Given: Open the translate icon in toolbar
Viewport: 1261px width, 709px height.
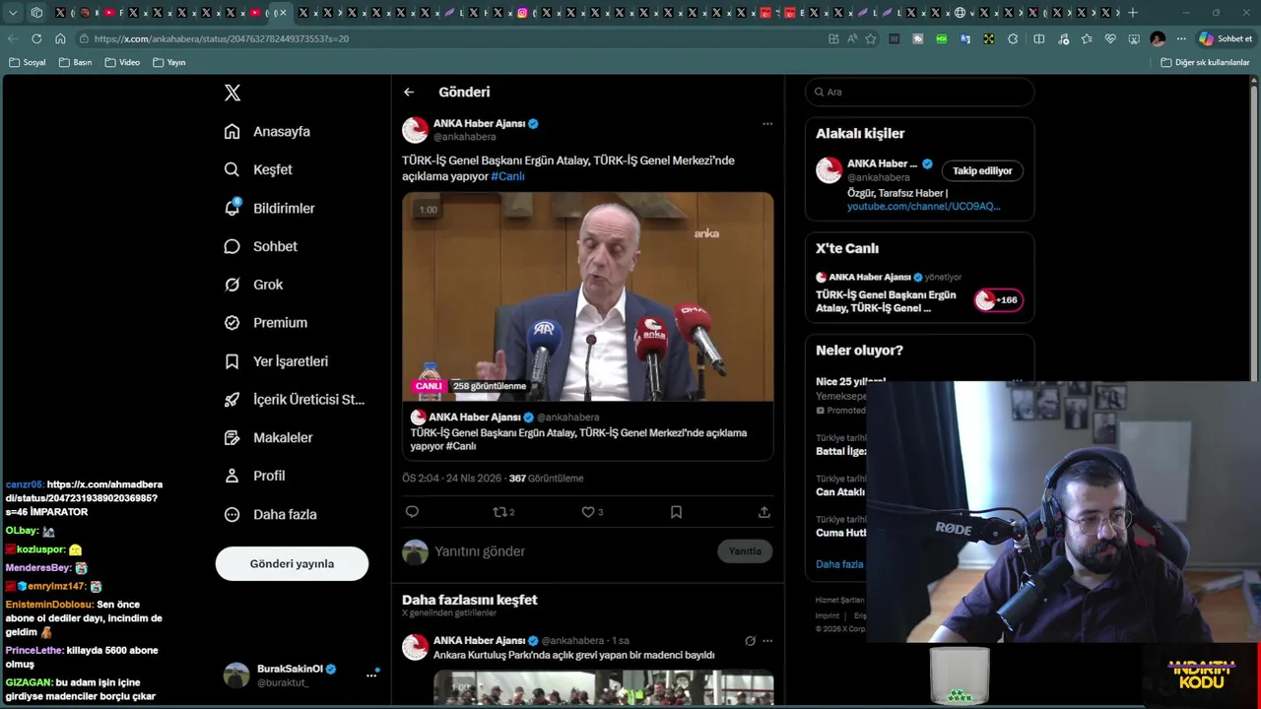Looking at the screenshot, I should point(965,38).
